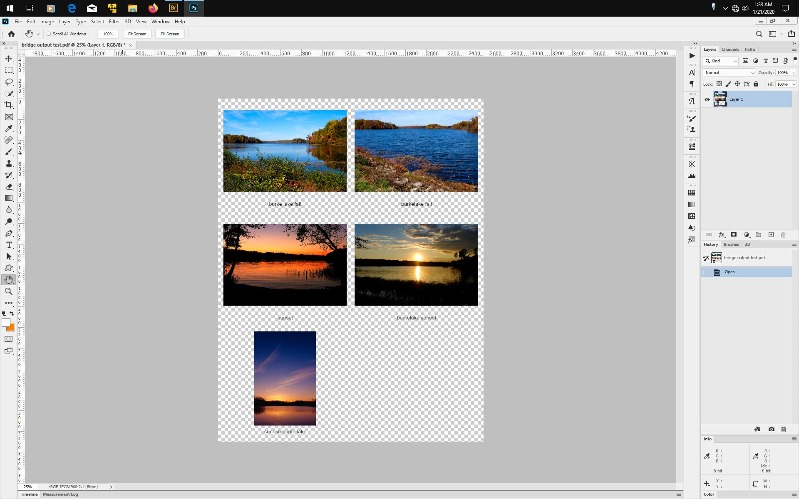The height and width of the screenshot is (499, 799).
Task: Select the Crop tool
Action: click(9, 105)
